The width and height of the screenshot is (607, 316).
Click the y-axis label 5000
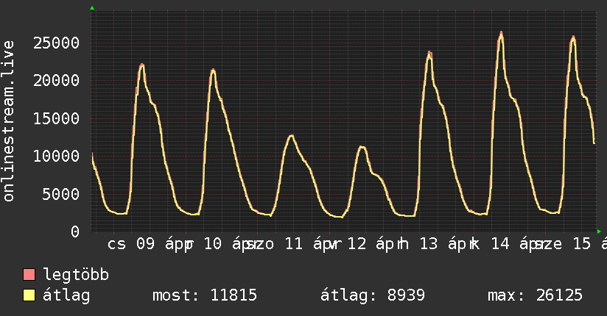[61, 194]
